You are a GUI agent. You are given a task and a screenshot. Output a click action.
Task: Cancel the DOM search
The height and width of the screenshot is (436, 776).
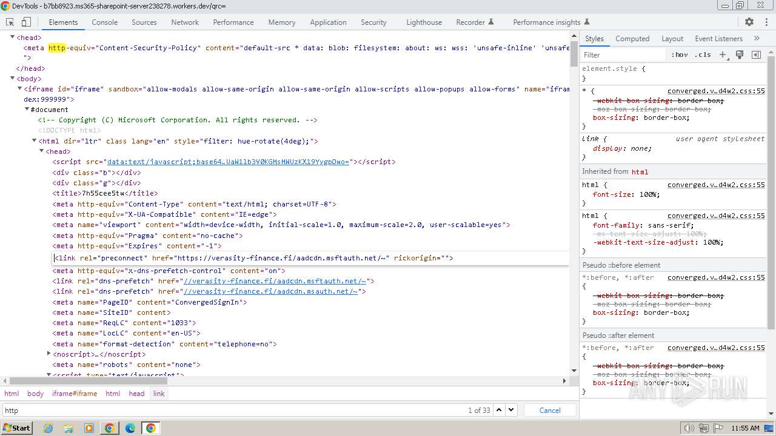click(550, 410)
